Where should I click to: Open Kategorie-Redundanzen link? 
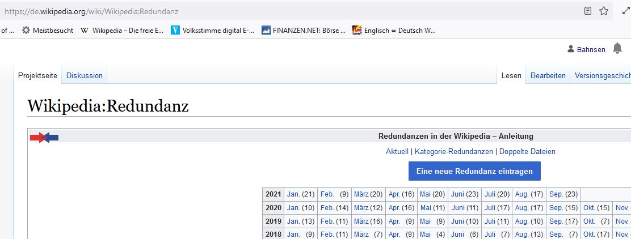[454, 151]
